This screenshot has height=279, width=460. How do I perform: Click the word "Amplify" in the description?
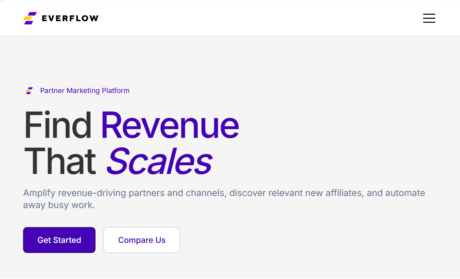39,193
